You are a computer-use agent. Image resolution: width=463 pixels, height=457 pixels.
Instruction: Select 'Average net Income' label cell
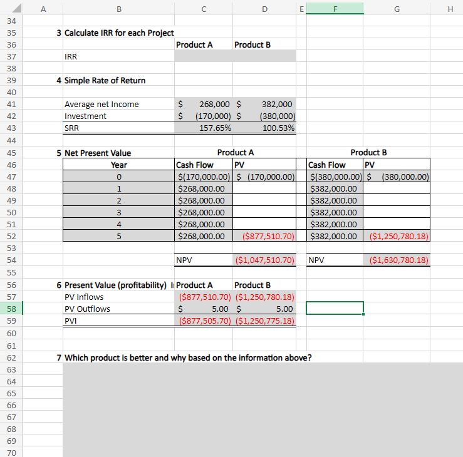118,104
